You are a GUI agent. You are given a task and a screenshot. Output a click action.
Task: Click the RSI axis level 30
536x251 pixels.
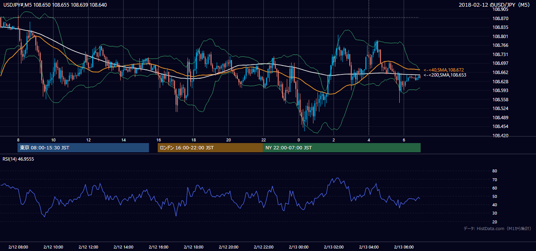click(x=494, y=213)
